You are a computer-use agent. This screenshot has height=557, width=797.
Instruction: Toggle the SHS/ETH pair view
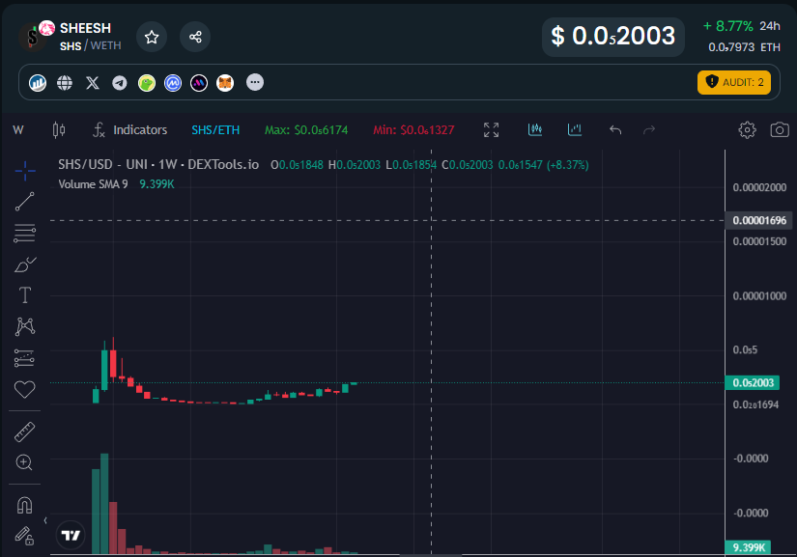pyautogui.click(x=215, y=130)
